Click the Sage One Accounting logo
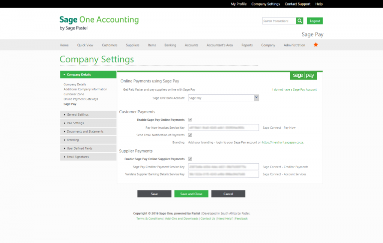Screen dimensions: 383x243 [99, 23]
